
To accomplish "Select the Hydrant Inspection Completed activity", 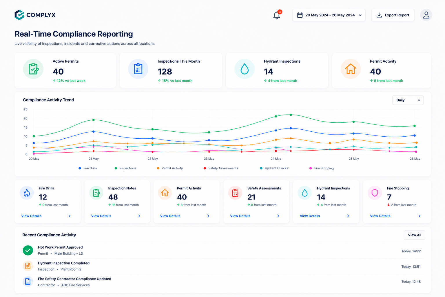I will tap(222, 266).
